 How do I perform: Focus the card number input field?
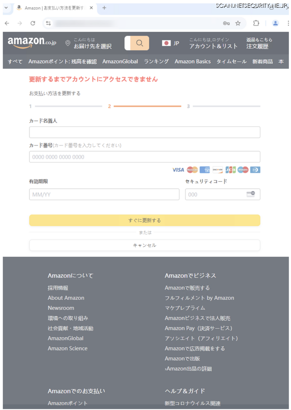145,157
